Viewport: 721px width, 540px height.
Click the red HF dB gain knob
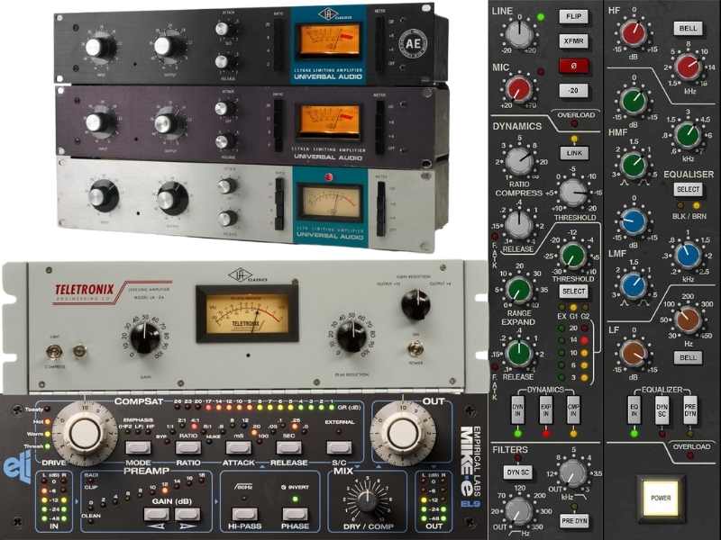click(634, 33)
